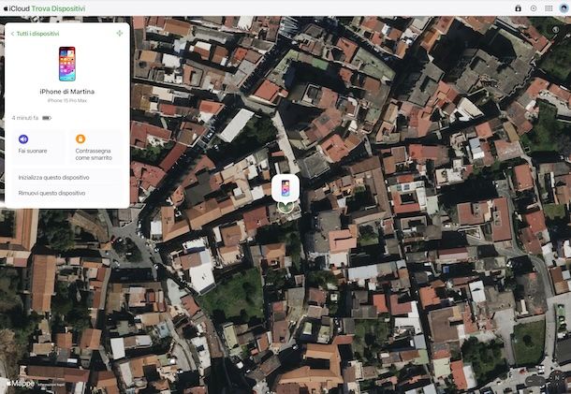This screenshot has height=394, width=571.
Task: Click the orange lock Contrassegna come smarrito icon
Action: tap(81, 139)
